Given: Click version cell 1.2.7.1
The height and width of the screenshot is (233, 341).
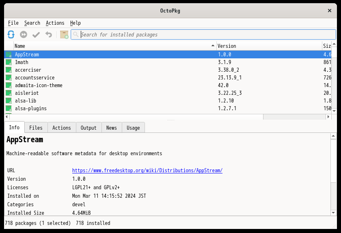Looking at the screenshot, I should point(227,109).
